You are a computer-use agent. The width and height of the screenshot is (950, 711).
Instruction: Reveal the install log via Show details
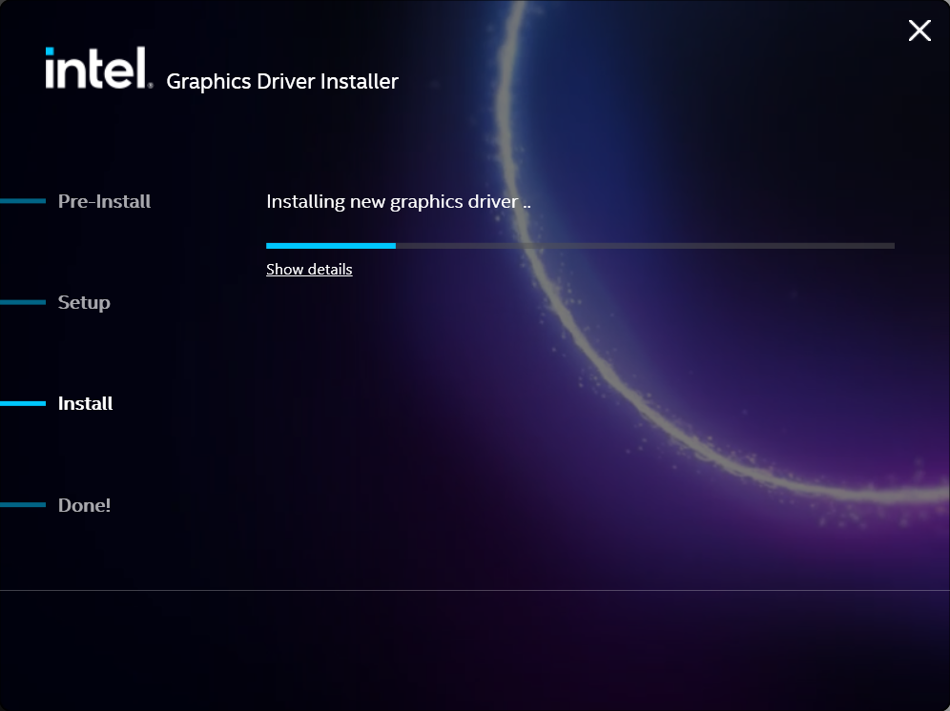[309, 269]
